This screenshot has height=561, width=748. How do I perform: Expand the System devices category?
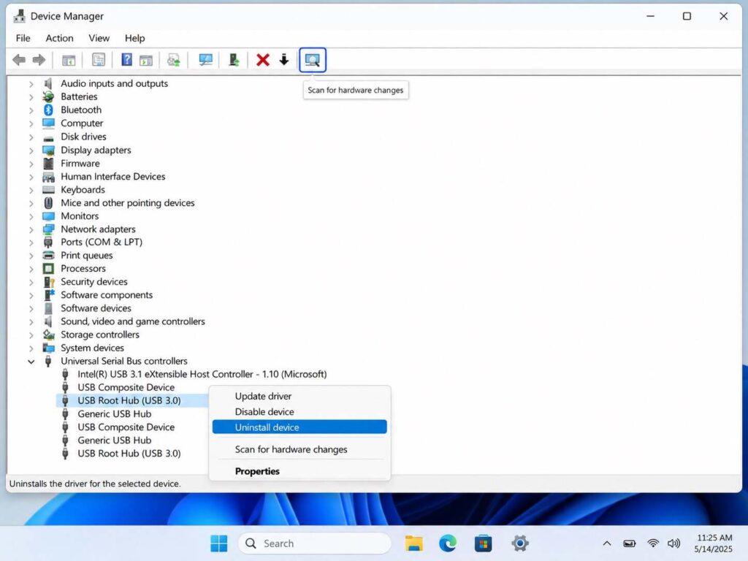tap(31, 348)
